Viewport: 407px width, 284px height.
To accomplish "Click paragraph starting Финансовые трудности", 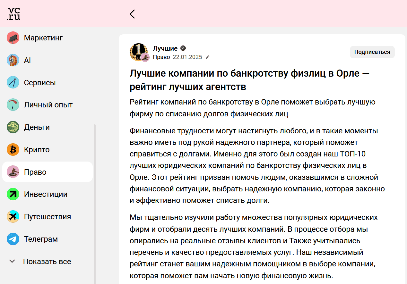I will click(257, 166).
